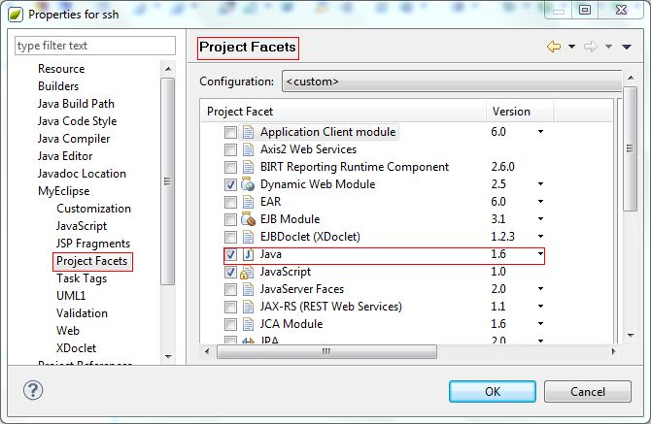The height and width of the screenshot is (424, 651).
Task: Open the EJB Module version dropdown
Action: tap(540, 218)
